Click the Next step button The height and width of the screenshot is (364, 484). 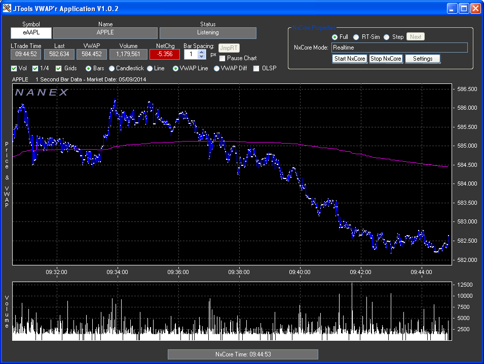pyautogui.click(x=416, y=36)
